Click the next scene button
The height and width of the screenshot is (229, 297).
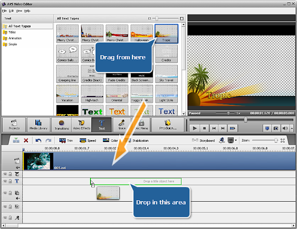(232, 128)
